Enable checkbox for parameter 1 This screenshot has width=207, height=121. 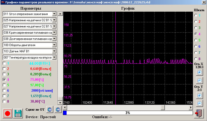click(4, 63)
